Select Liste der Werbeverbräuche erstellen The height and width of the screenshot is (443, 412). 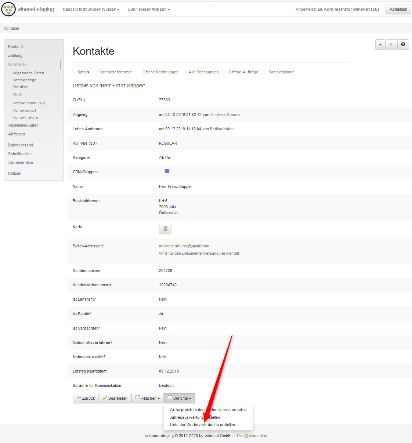click(x=202, y=425)
